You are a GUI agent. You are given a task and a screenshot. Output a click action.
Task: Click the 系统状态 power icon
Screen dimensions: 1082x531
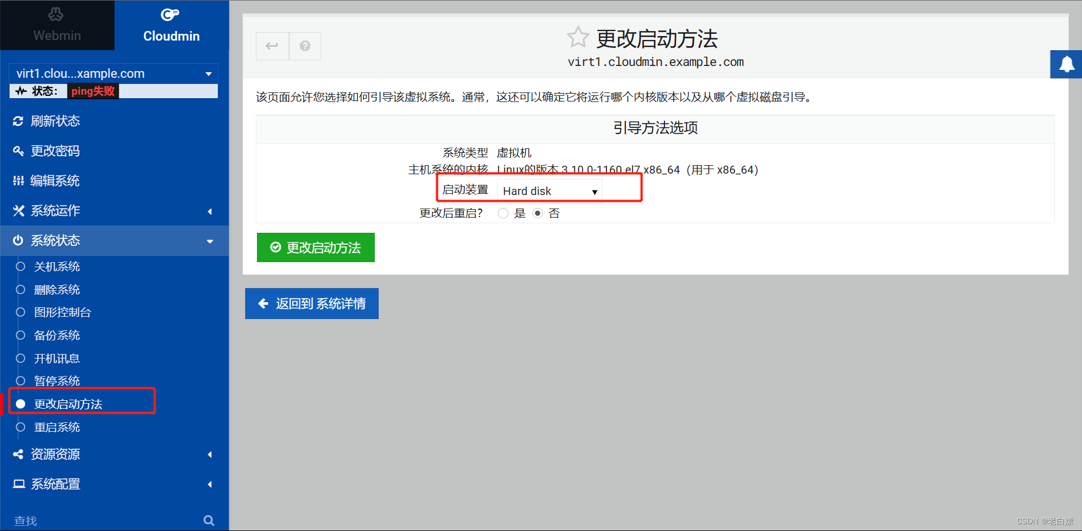18,240
